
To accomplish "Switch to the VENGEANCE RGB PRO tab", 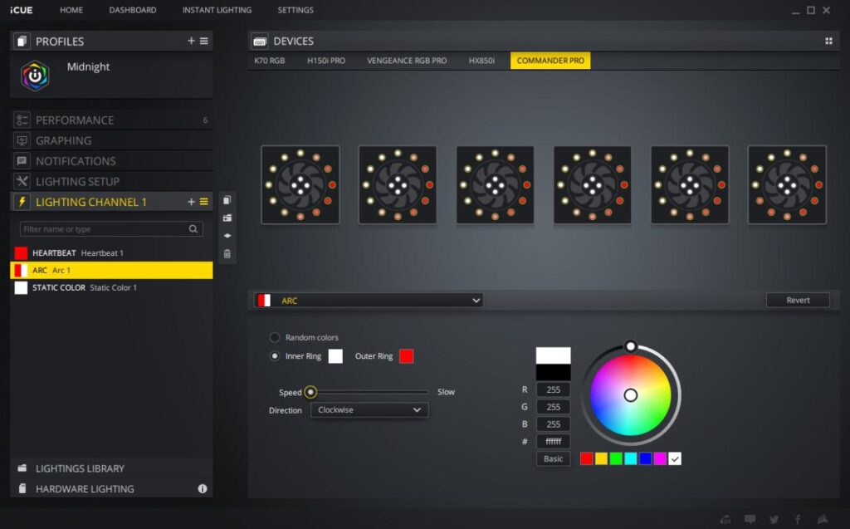I will point(407,61).
